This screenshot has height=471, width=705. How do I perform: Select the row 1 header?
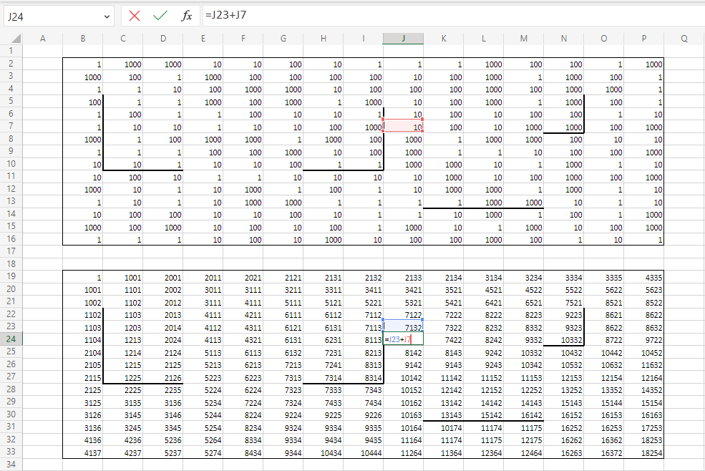(x=11, y=51)
